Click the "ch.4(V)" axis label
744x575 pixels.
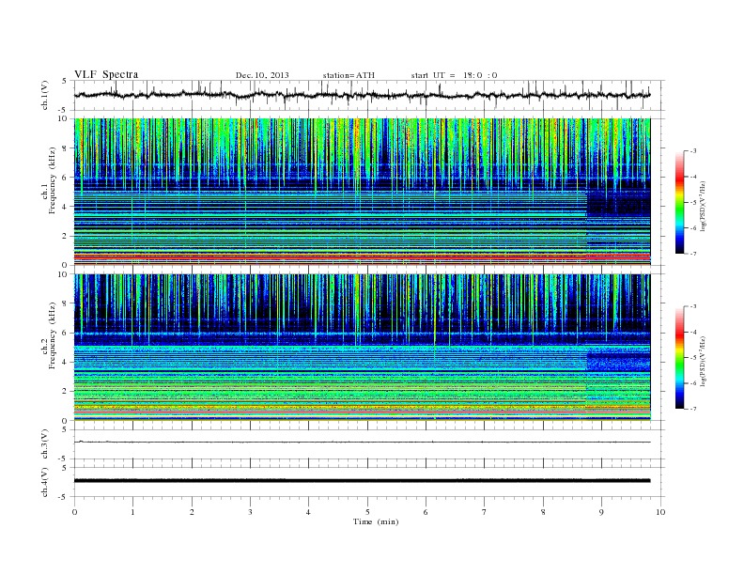tap(45, 482)
